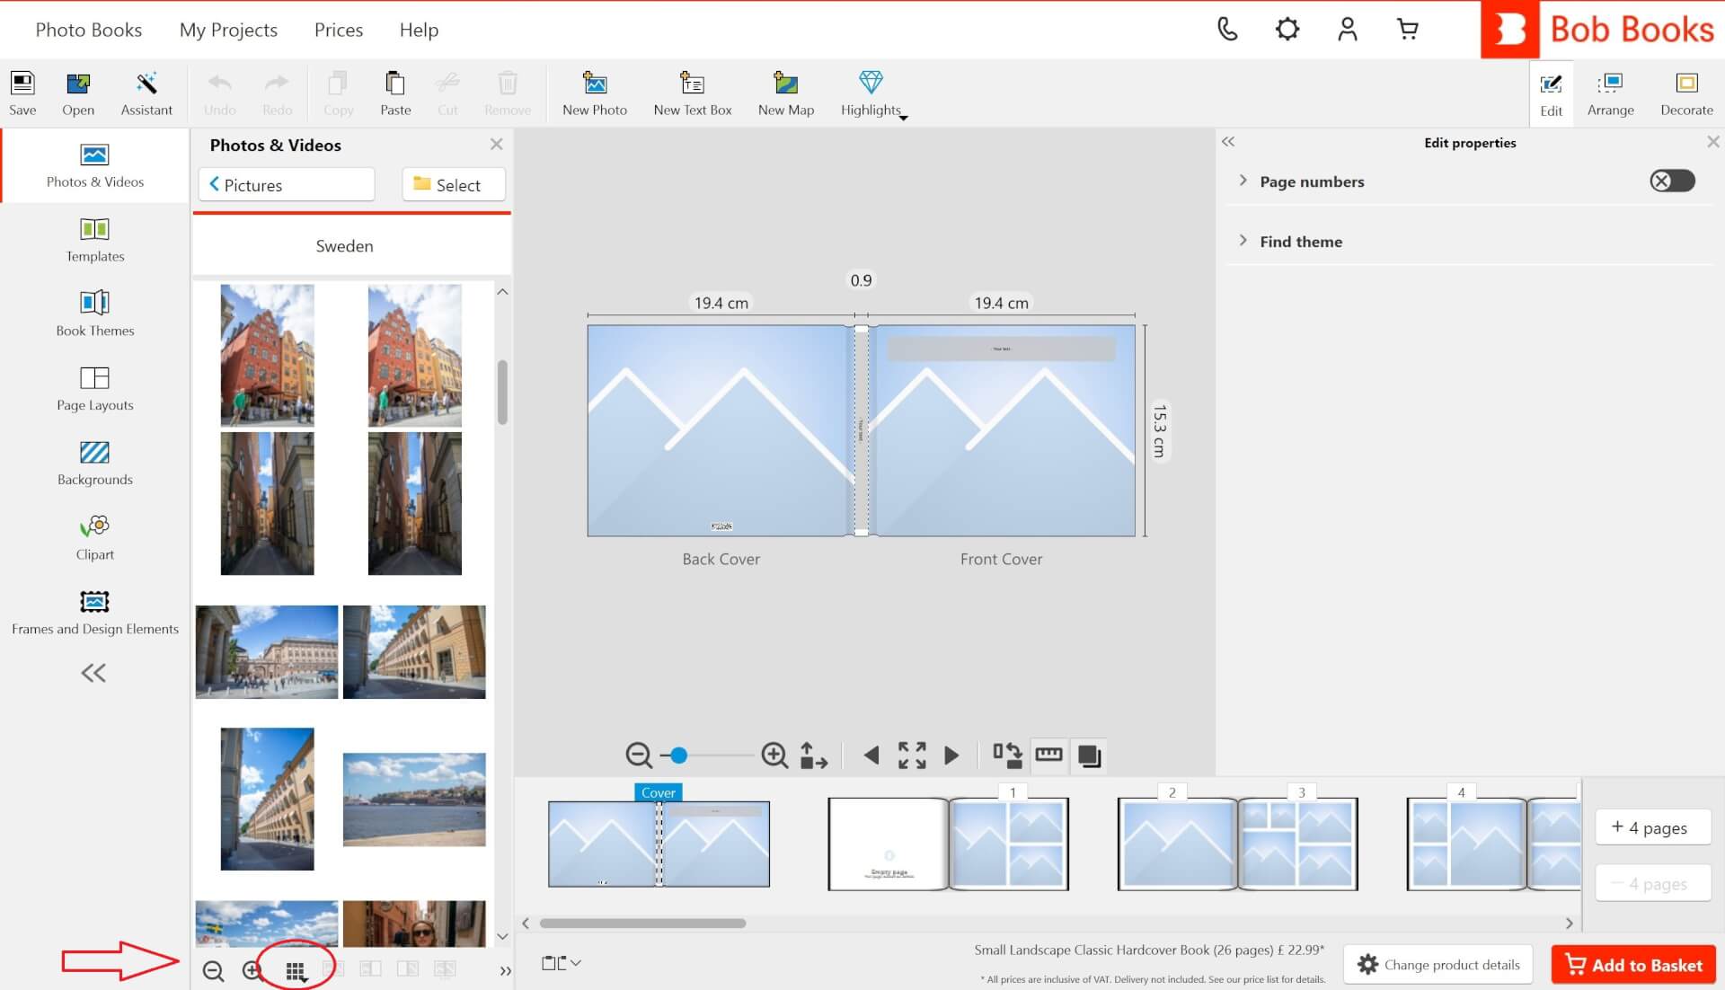This screenshot has height=990, width=1725.
Task: Click the editor zoom slider handle
Action: point(679,756)
